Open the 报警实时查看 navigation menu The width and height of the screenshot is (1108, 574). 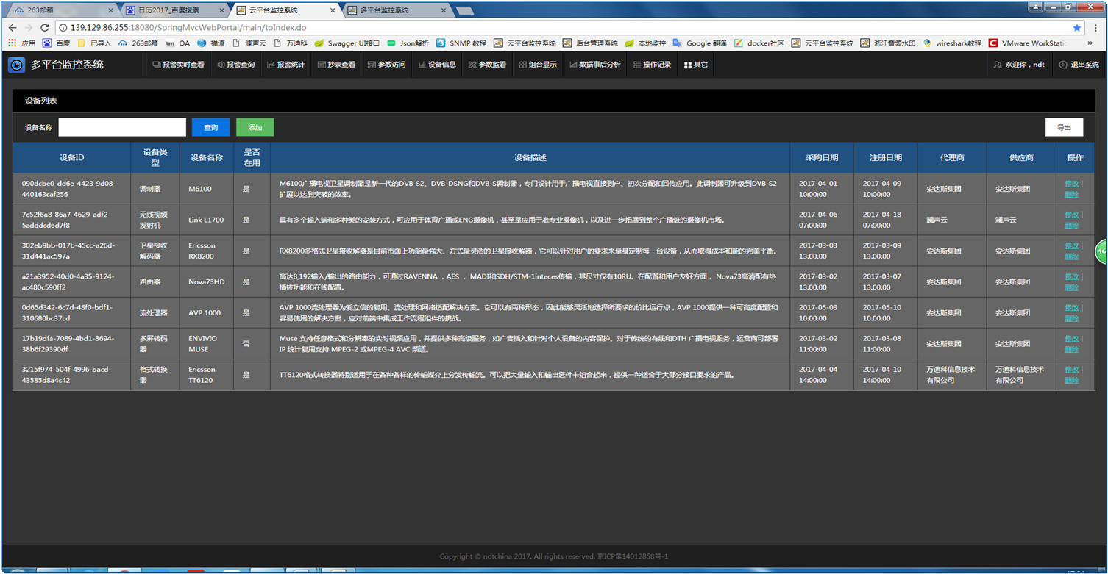179,65
